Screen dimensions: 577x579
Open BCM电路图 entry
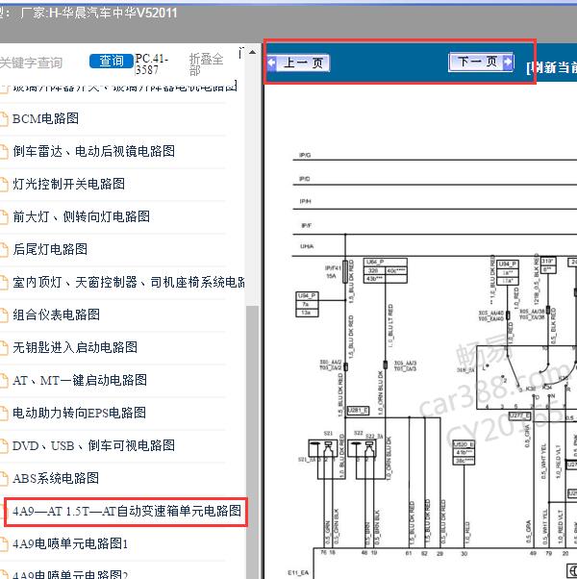pos(45,118)
